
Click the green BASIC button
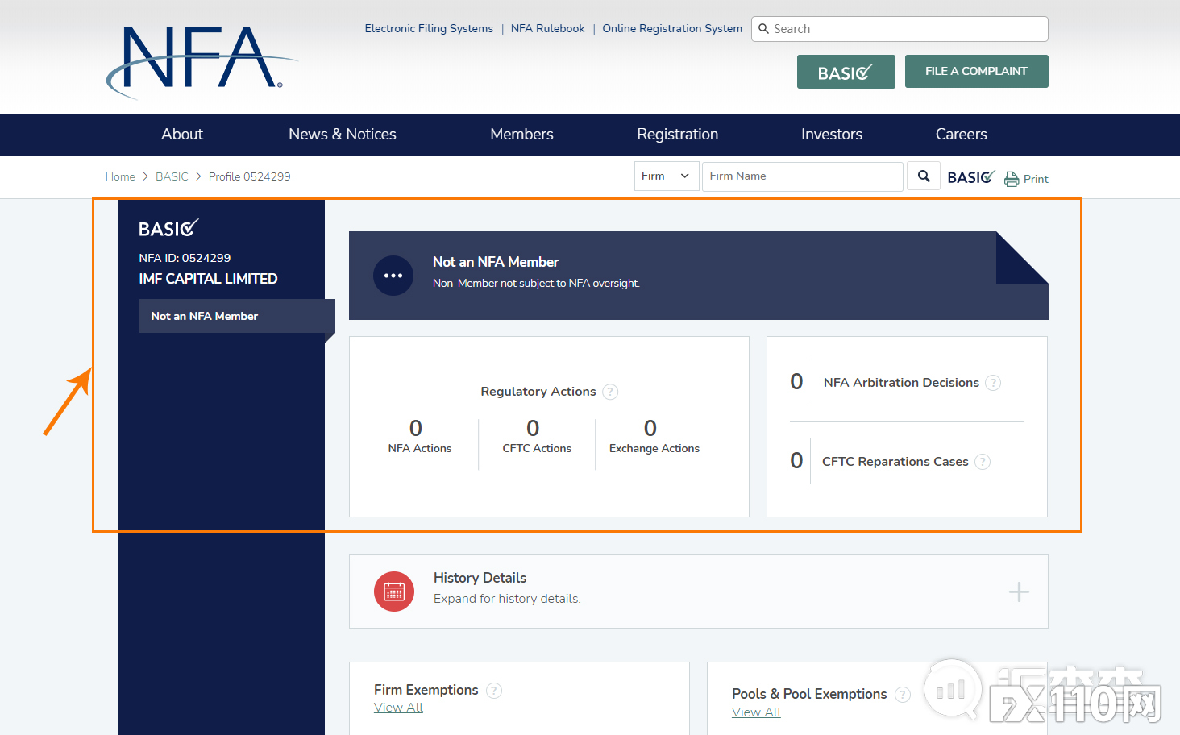tap(846, 72)
